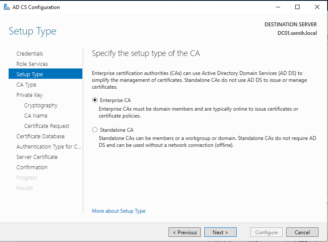
Task: Select the Standalone CA radio button
Action: (95, 130)
